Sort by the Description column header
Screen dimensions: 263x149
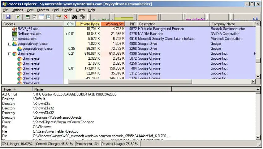click(x=174, y=24)
